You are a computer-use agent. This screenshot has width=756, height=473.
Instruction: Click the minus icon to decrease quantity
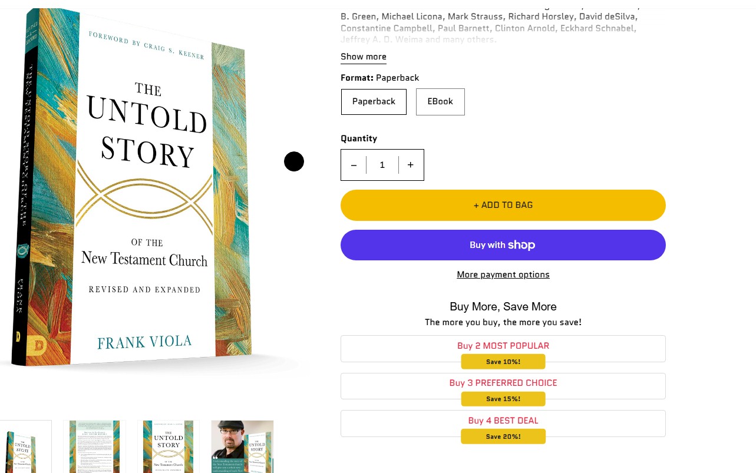[354, 165]
